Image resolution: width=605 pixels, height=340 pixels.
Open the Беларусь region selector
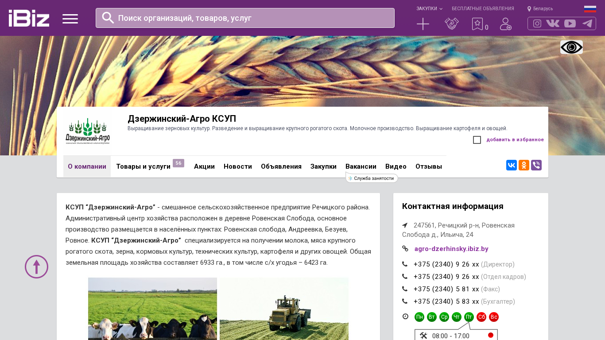[x=543, y=9]
